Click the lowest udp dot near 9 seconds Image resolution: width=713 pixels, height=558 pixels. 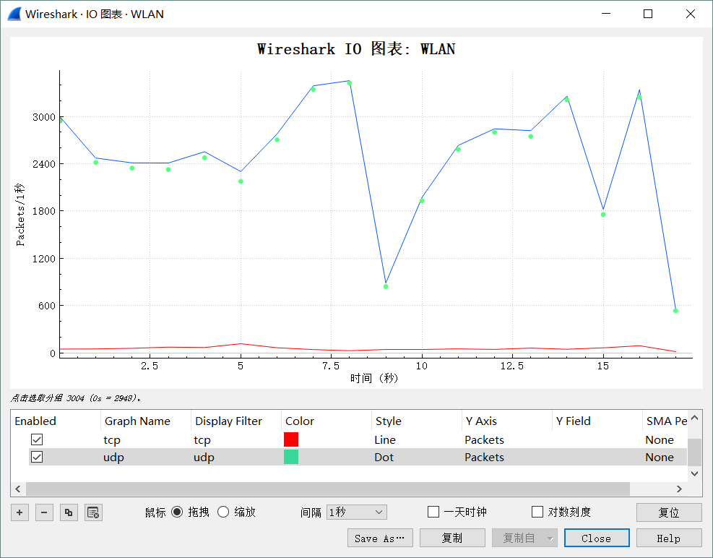386,286
